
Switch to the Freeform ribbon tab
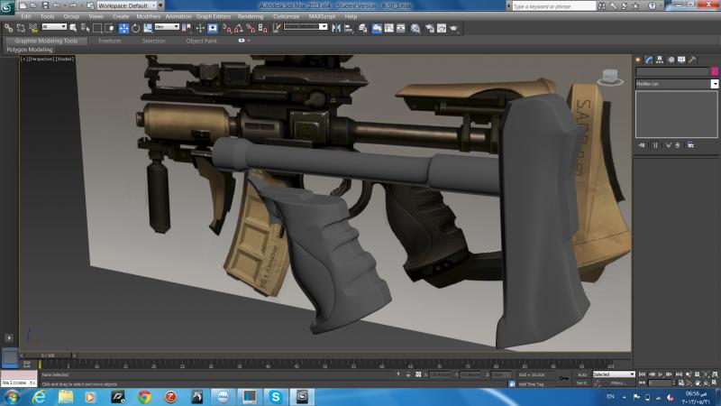point(109,41)
